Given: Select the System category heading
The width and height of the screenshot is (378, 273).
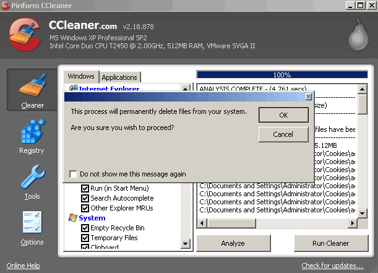Looking at the screenshot, I should [x=92, y=218].
